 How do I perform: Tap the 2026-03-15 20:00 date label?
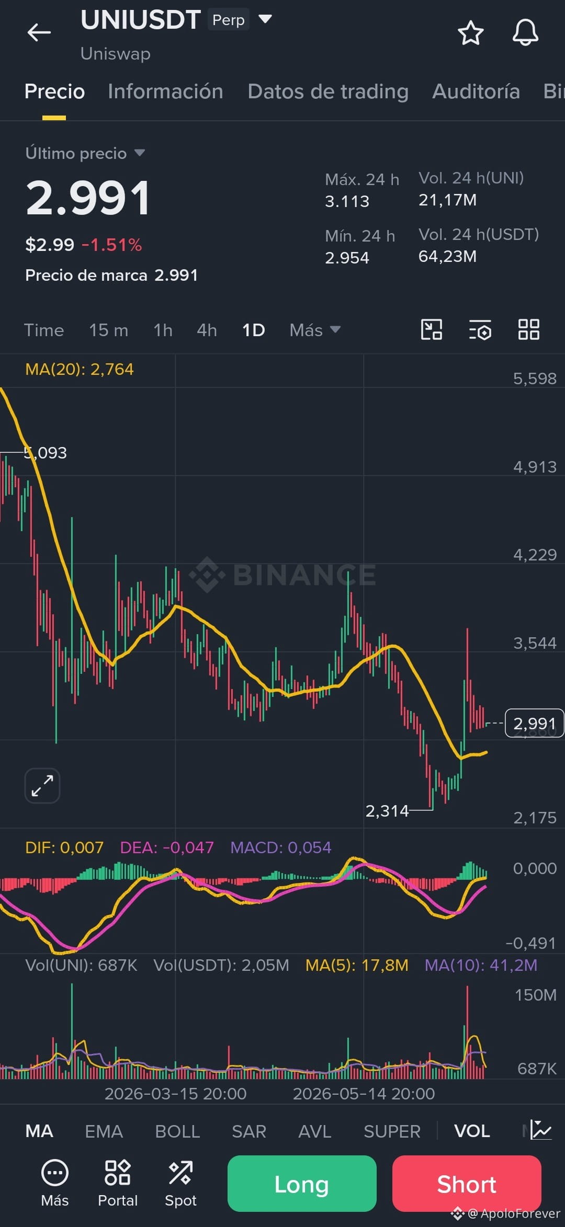[x=175, y=1094]
